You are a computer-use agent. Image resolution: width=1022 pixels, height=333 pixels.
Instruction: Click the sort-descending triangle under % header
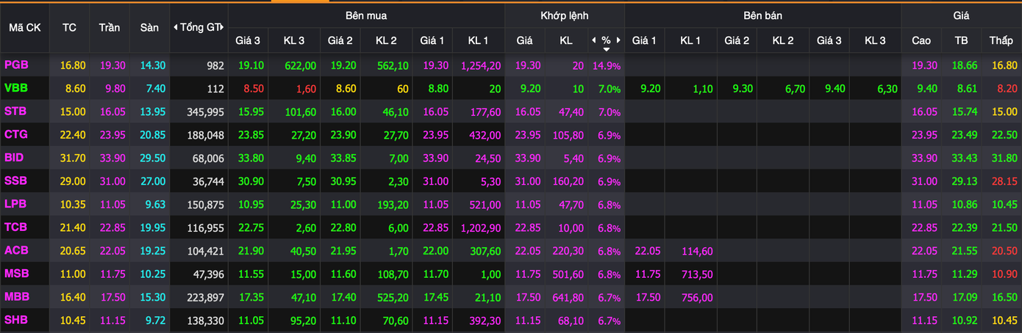(606, 49)
